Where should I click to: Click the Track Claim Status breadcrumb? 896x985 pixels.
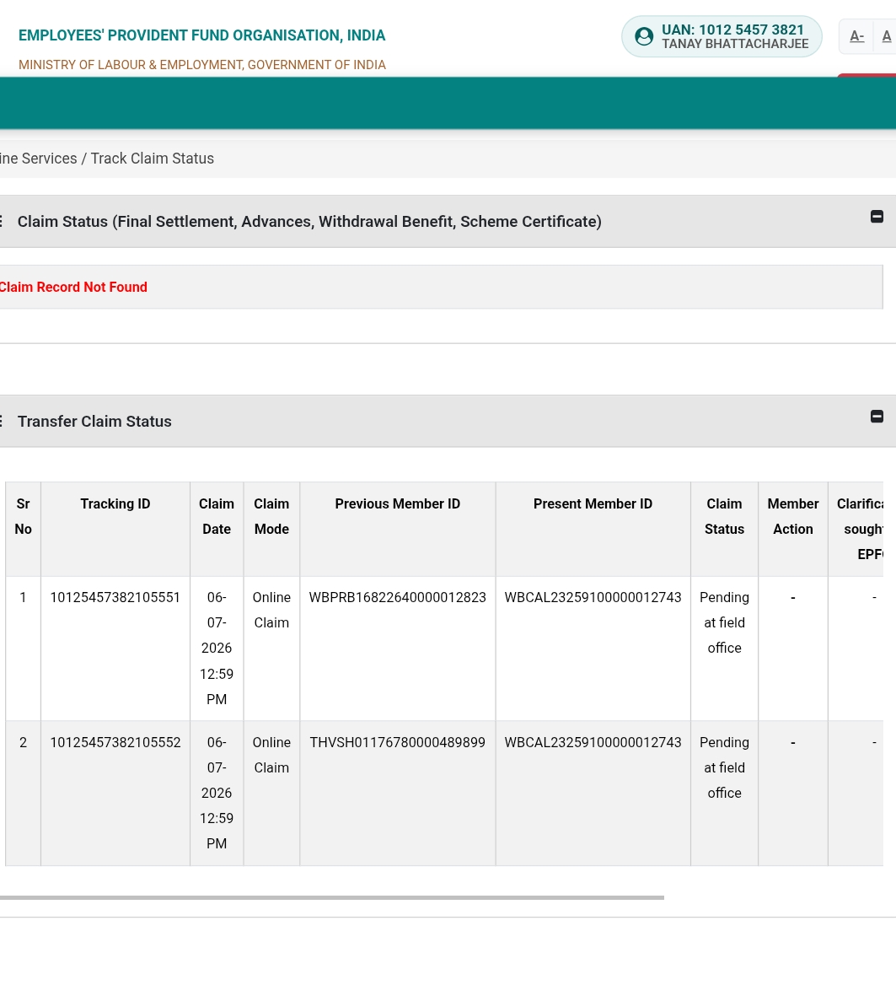[152, 159]
